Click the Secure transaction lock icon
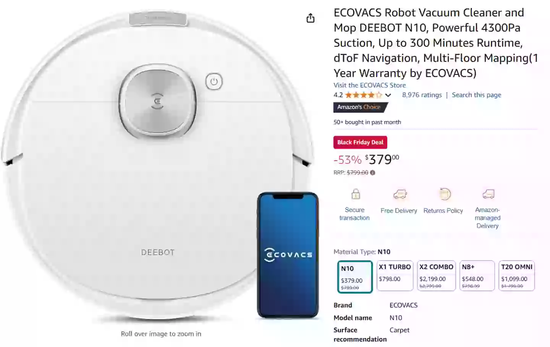Image resolution: width=550 pixels, height=347 pixels. [356, 194]
